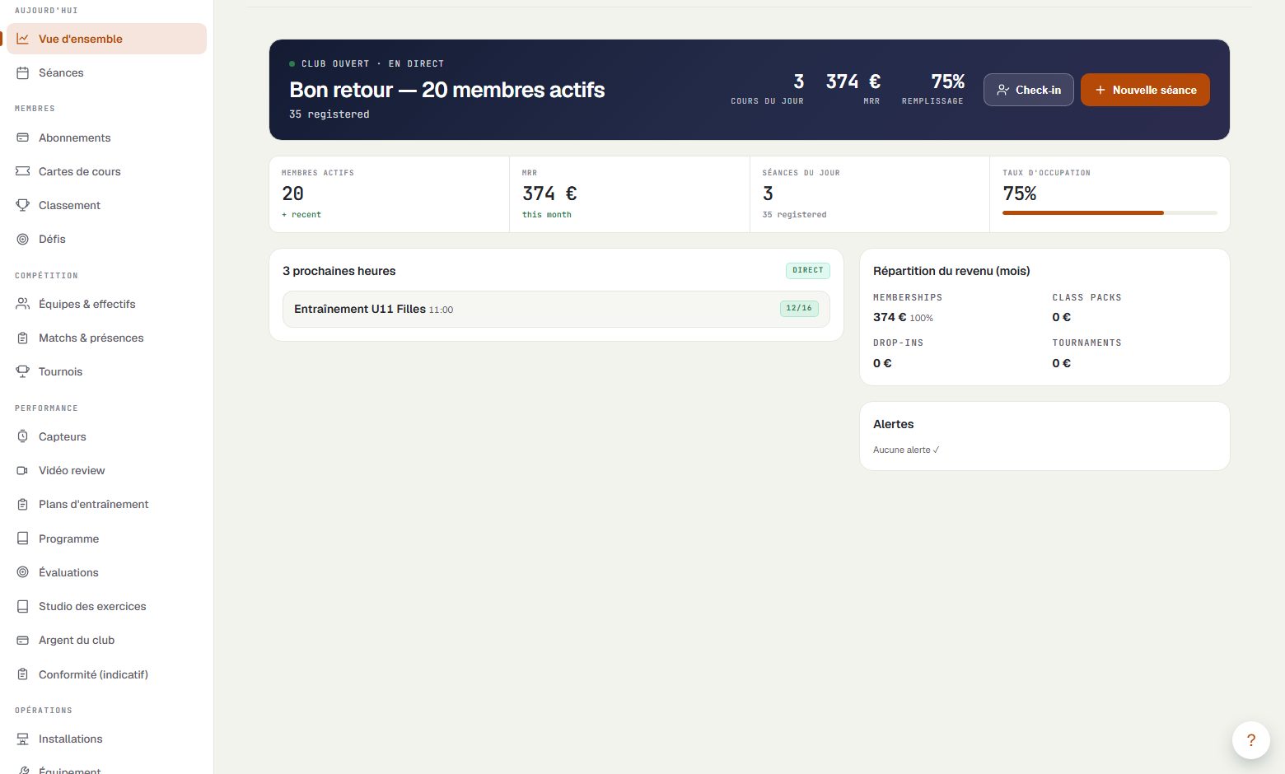This screenshot has width=1285, height=774.
Task: Create a Nouvelle séance
Action: (x=1145, y=90)
